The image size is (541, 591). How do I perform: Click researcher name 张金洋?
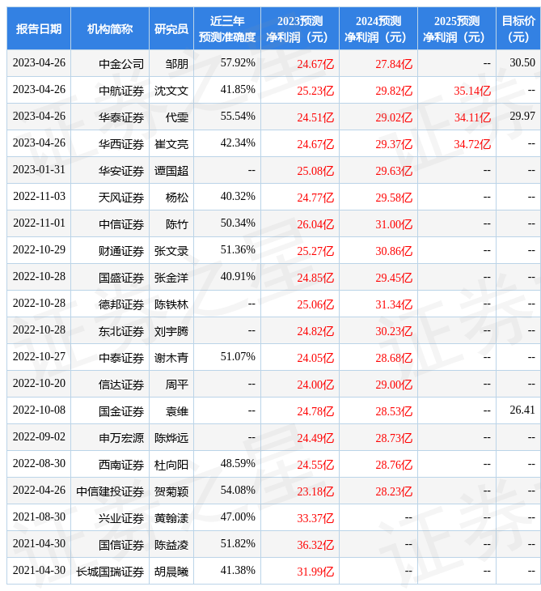click(171, 278)
